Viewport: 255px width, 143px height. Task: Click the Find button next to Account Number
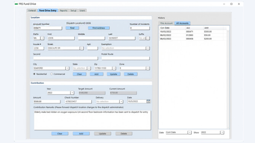(x=72, y=28)
